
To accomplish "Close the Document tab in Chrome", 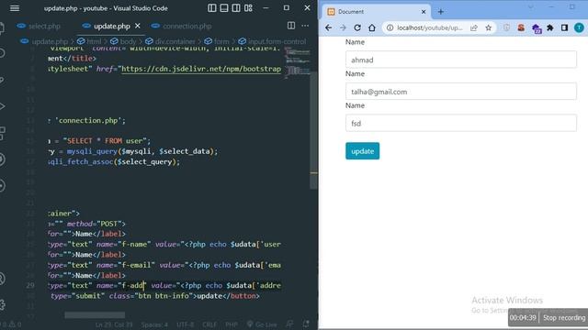I will click(424, 12).
